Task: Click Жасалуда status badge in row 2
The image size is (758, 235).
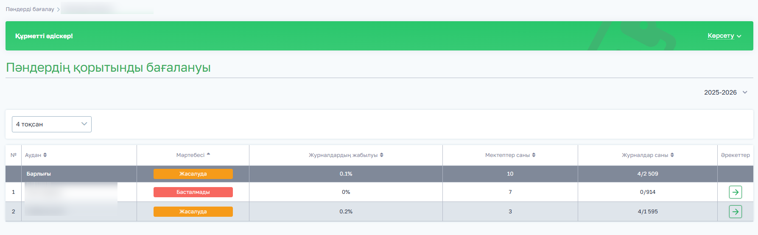Action: pos(193,212)
